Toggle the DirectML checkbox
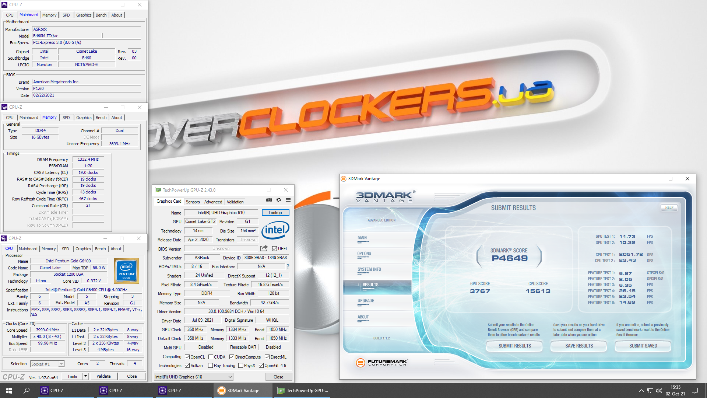The image size is (707, 398). 267,357
